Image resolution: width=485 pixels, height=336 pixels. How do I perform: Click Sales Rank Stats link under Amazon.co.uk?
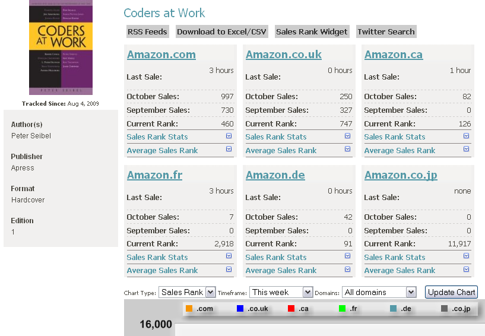point(276,137)
